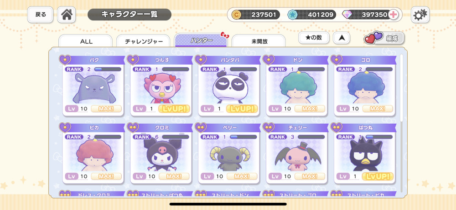Tap the heart star badge on クロミ

click(133, 127)
